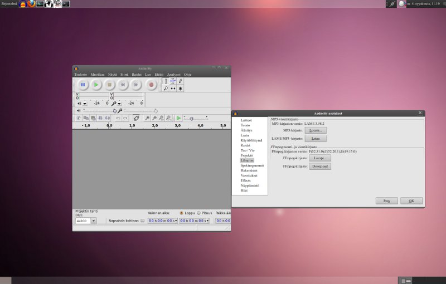This screenshot has height=284, width=446.
Task: Click the Silence audio icon
Action: click(x=107, y=118)
